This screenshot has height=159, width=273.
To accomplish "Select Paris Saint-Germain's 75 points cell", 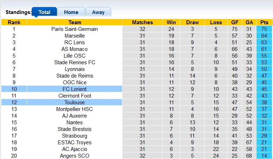I will tap(264, 29).
